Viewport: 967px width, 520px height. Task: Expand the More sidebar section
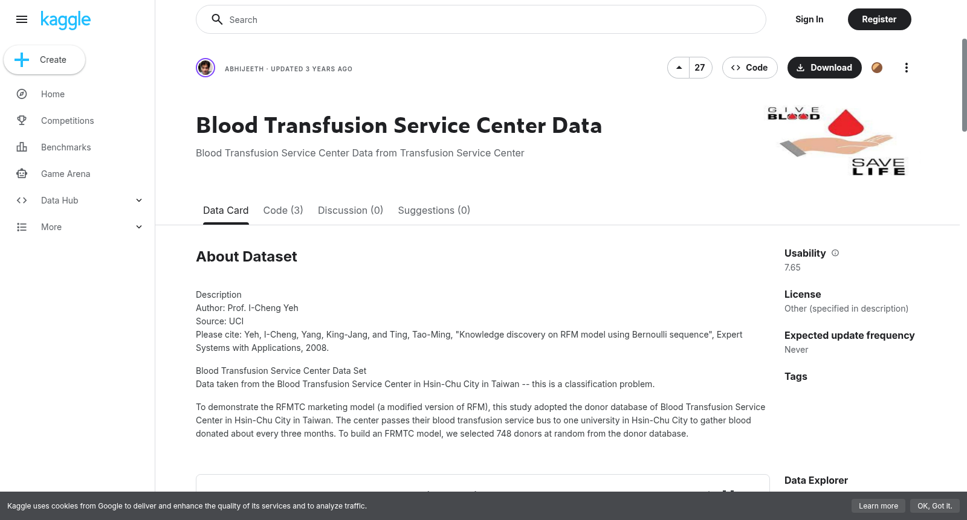139,227
